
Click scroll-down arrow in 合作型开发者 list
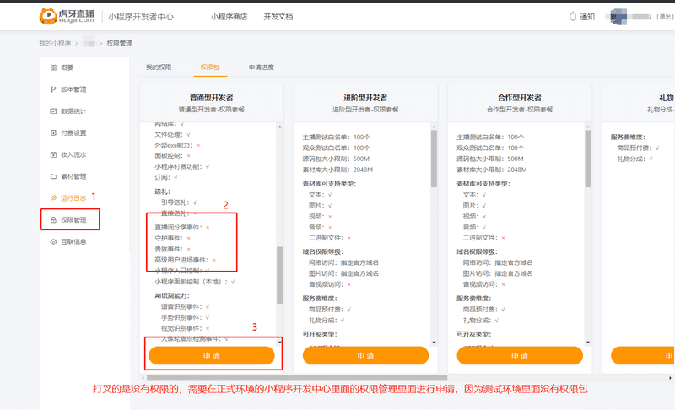pyautogui.click(x=588, y=342)
